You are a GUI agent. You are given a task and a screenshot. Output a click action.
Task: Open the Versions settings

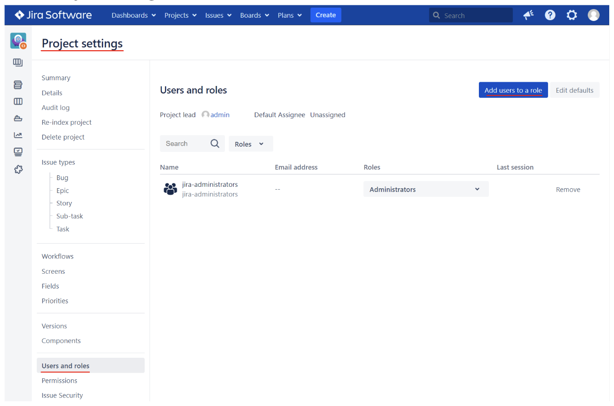pos(54,326)
